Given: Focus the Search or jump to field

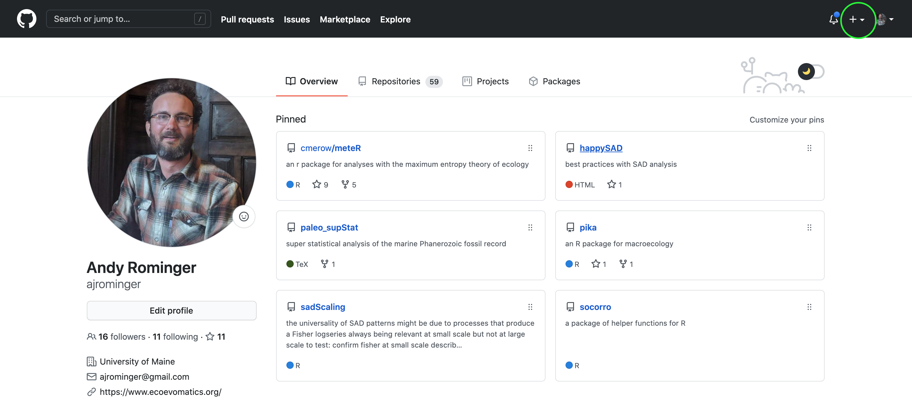Looking at the screenshot, I should point(122,19).
